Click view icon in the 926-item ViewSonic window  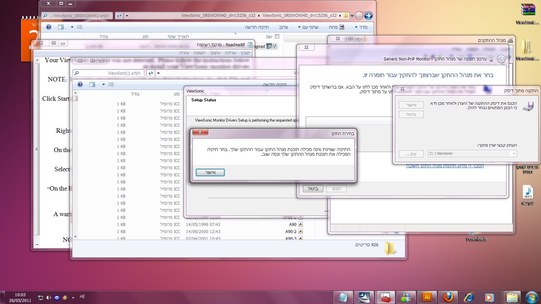(x=111, y=84)
